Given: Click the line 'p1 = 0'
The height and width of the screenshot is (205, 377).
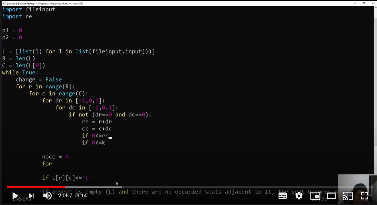Looking at the screenshot, I should click(x=12, y=30).
